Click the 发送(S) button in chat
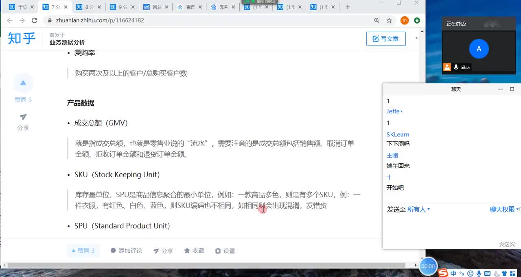521x277 pixels. [507, 244]
